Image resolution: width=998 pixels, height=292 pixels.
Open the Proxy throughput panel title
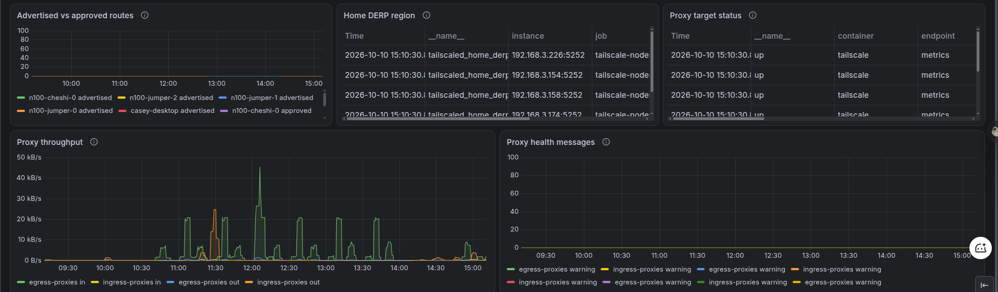50,142
